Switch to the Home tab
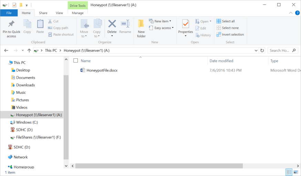Screen dimensions: 301x176 pos(26,13)
